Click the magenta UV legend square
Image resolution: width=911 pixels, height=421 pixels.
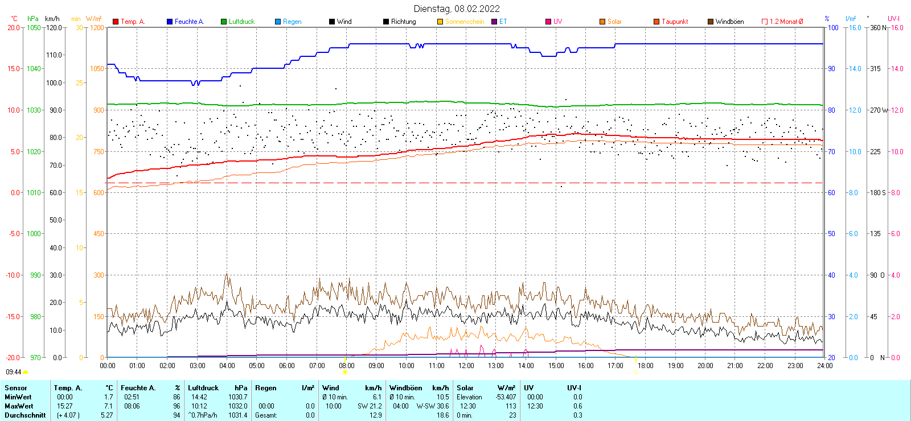pos(548,22)
